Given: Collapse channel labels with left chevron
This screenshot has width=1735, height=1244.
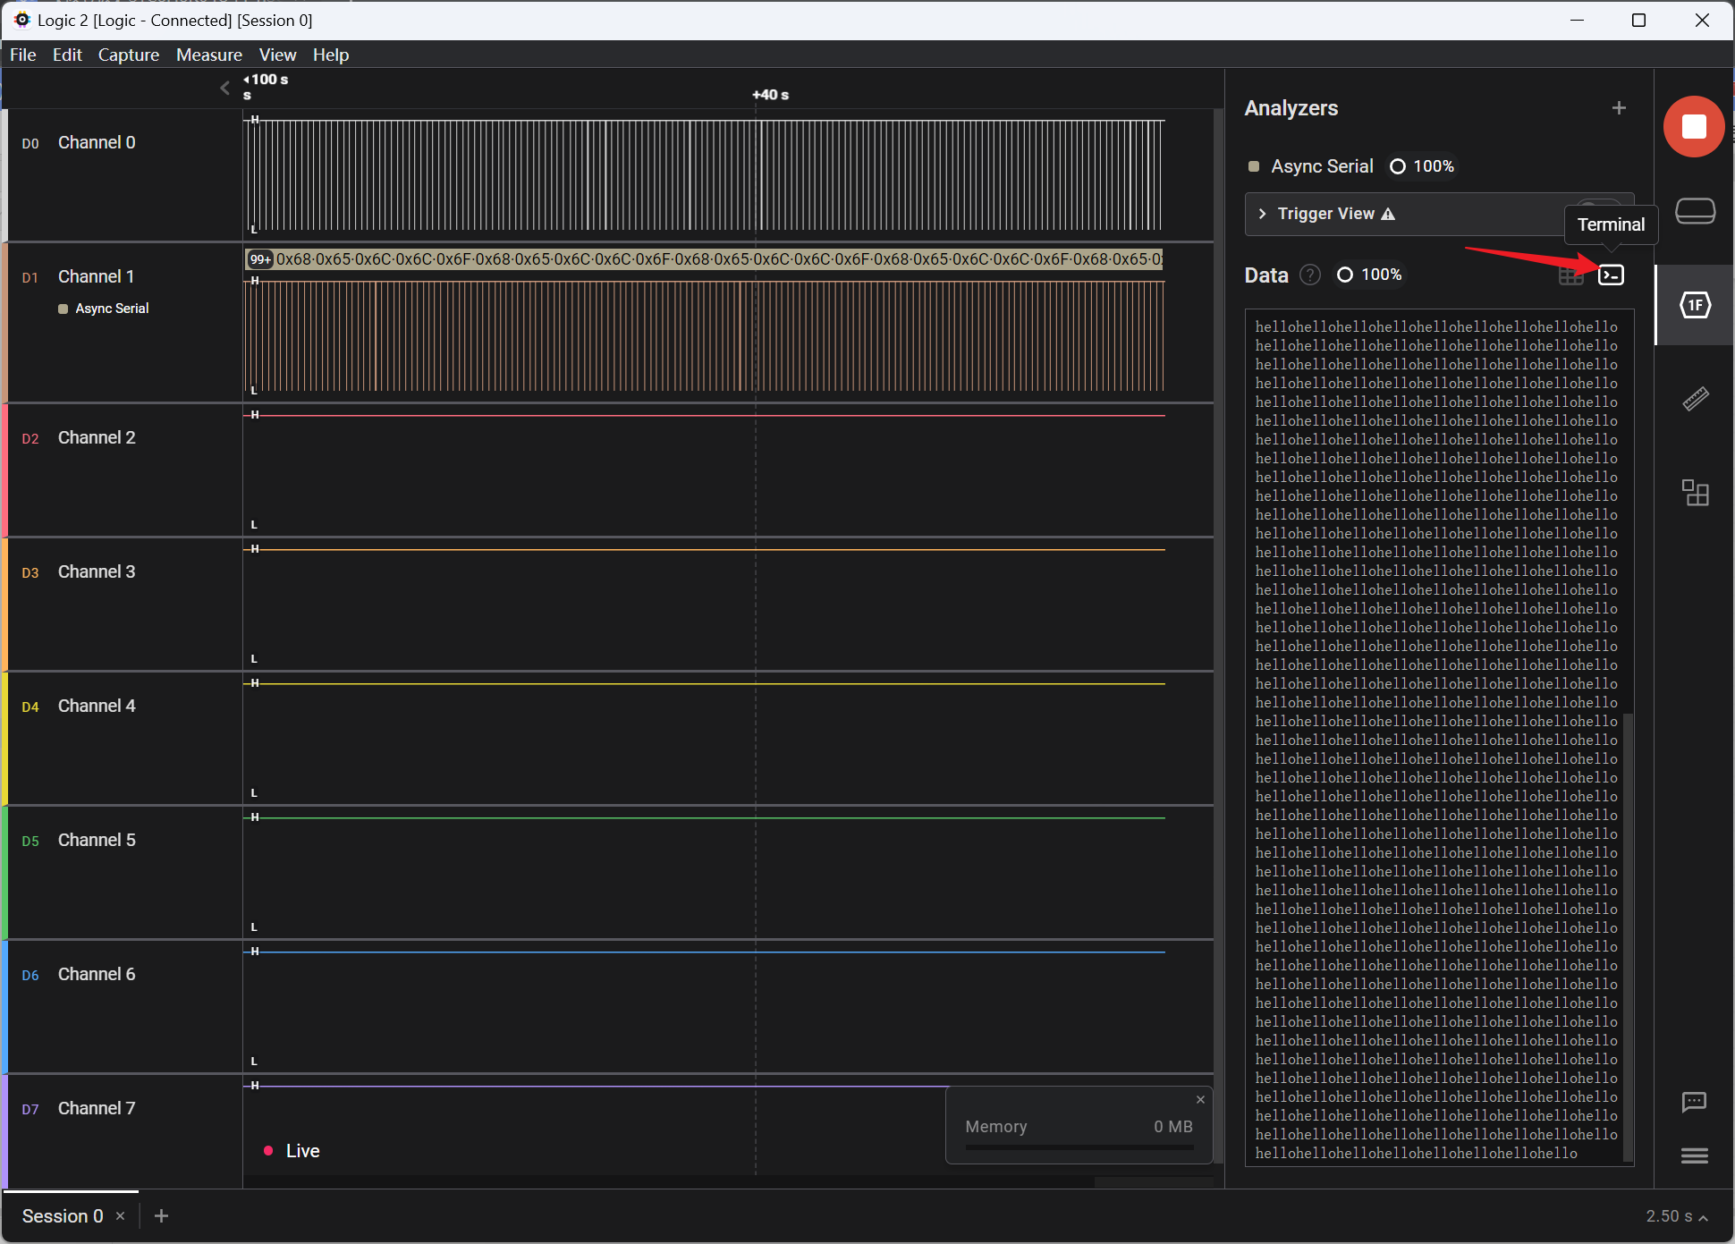Looking at the screenshot, I should coord(224,88).
